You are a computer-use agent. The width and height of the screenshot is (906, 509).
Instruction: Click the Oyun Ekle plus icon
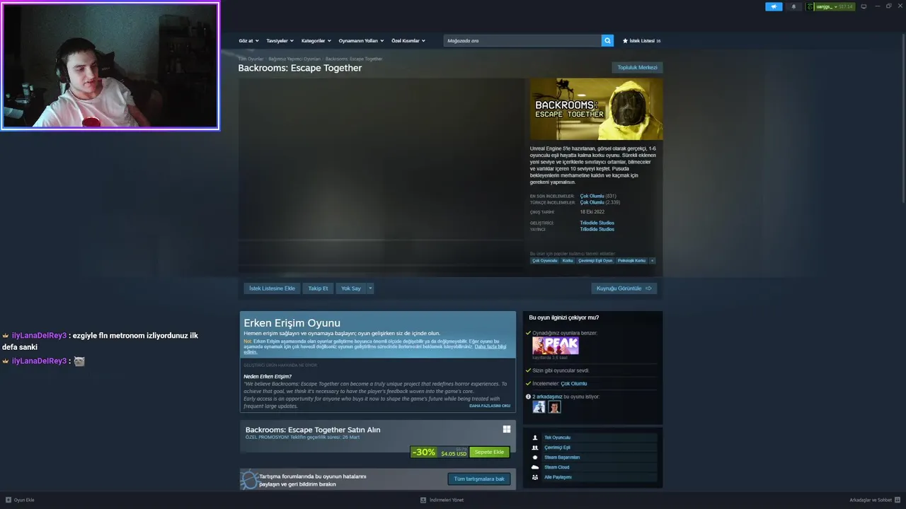click(x=8, y=500)
